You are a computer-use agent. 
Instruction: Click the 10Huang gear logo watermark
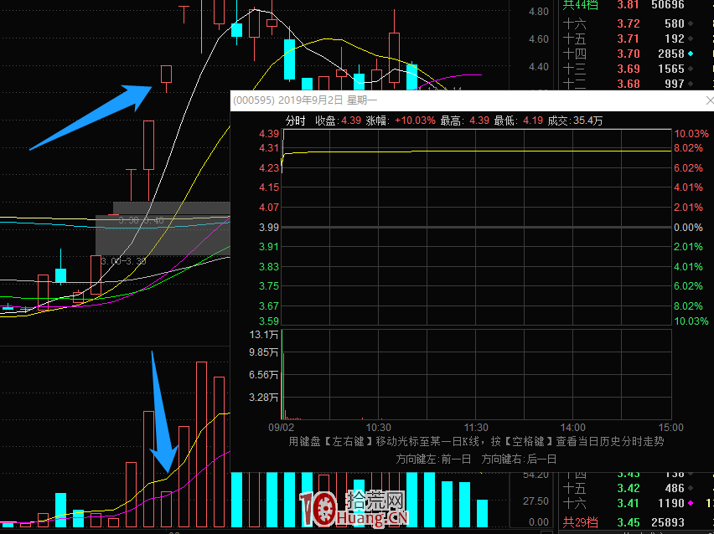[318, 510]
